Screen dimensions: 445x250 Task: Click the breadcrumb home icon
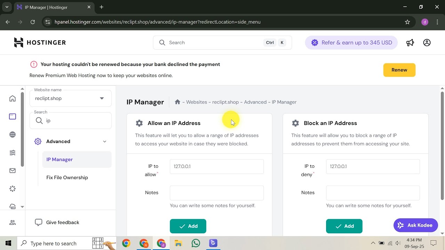tap(177, 102)
